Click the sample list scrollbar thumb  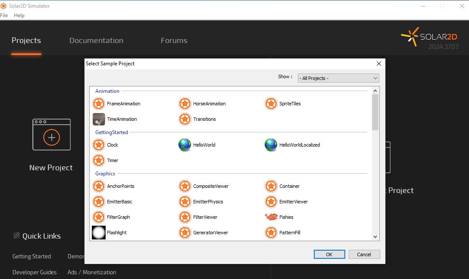(375, 112)
